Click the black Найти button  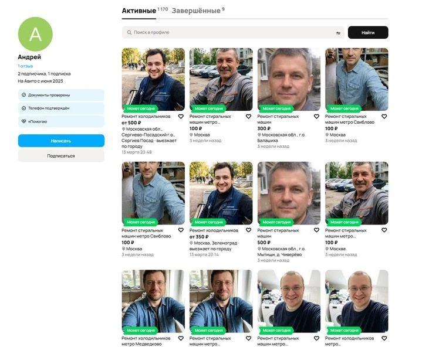coord(368,32)
